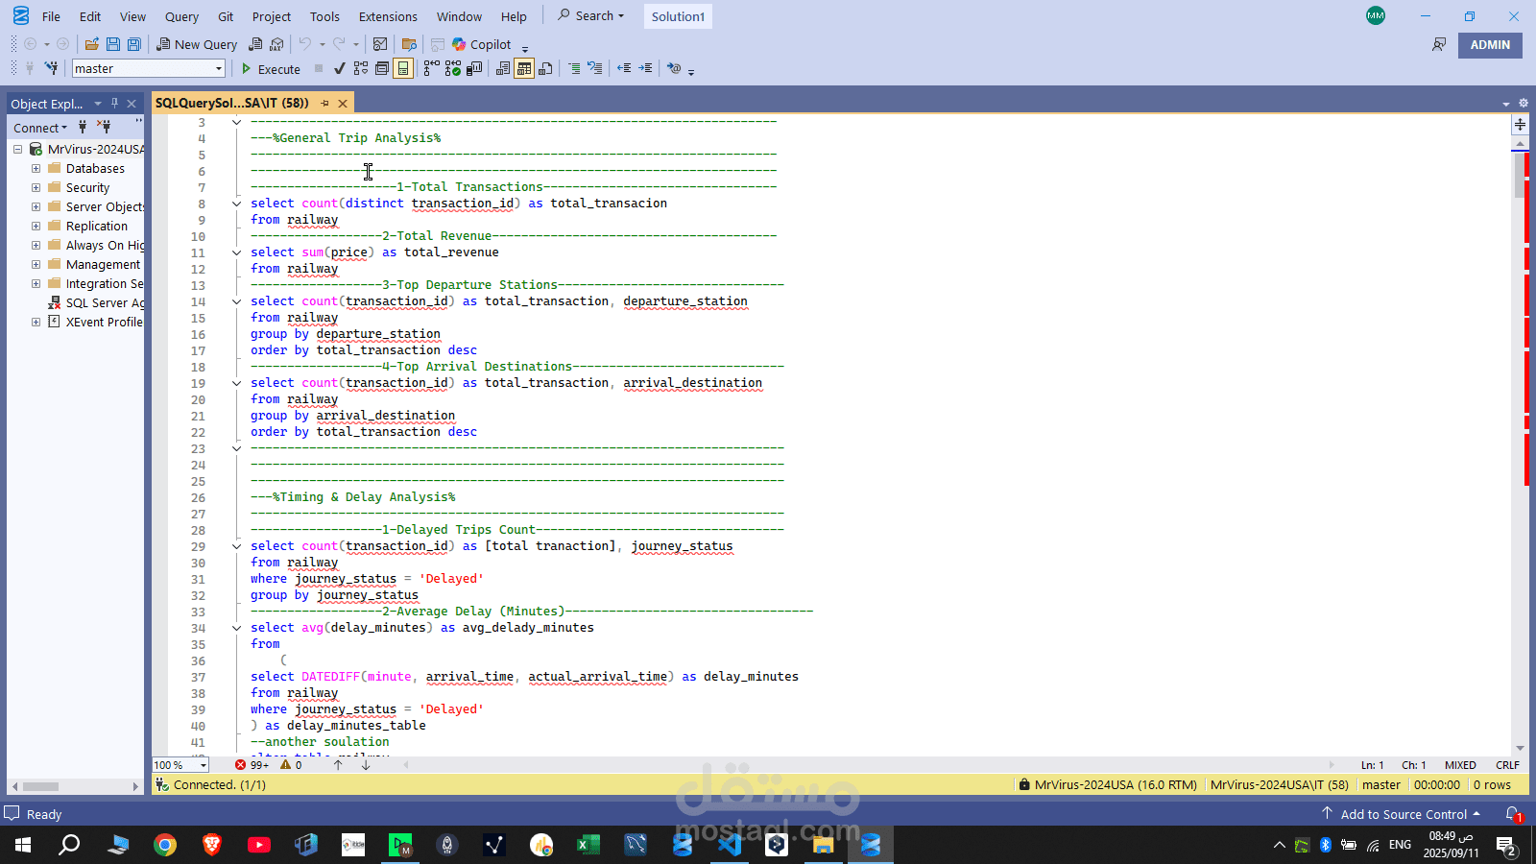Pin the Object Explorer panel
Viewport: 1536px width, 864px height.
point(114,103)
